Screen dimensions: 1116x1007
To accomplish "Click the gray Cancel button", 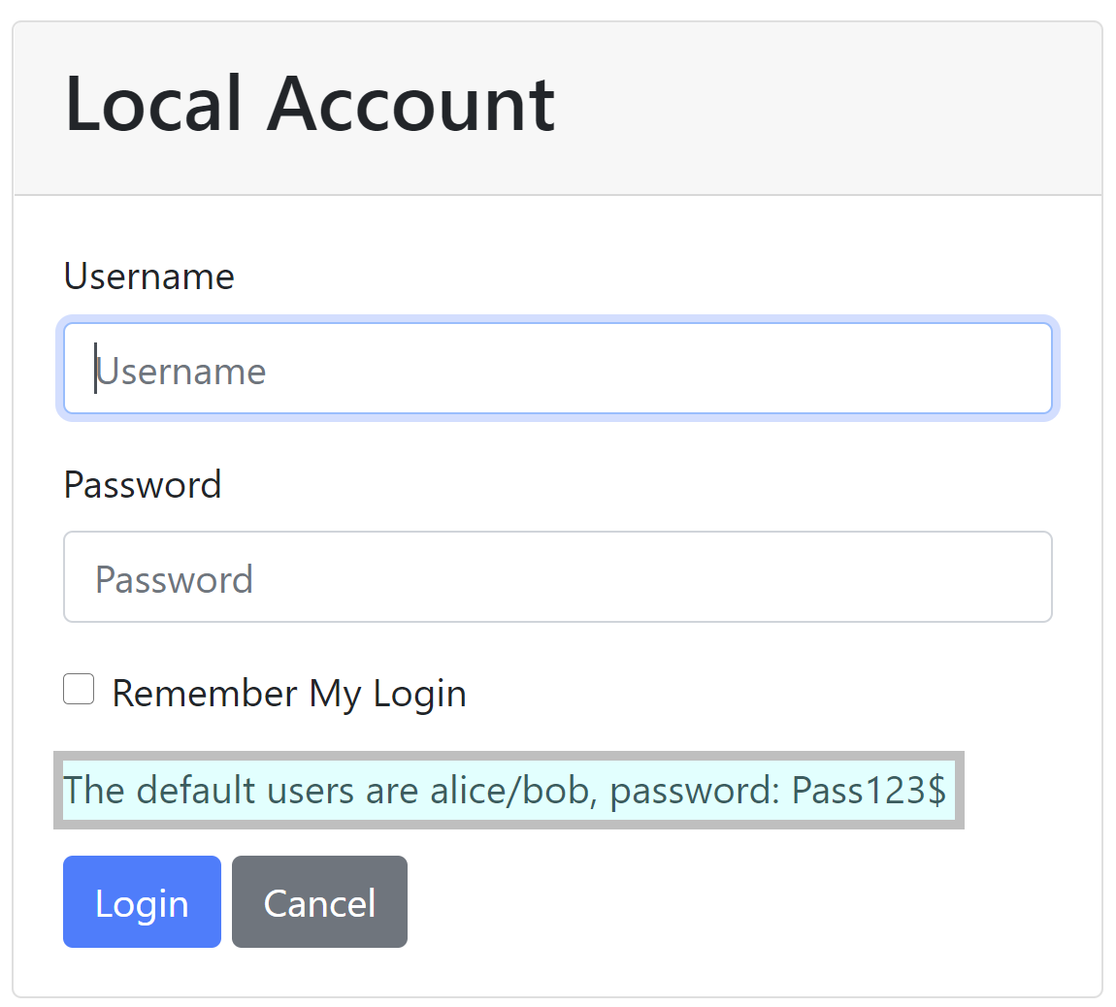I will coord(319,902).
